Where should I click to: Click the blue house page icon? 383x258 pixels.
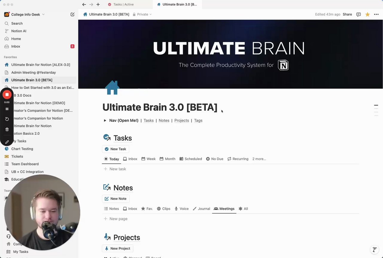(x=112, y=88)
